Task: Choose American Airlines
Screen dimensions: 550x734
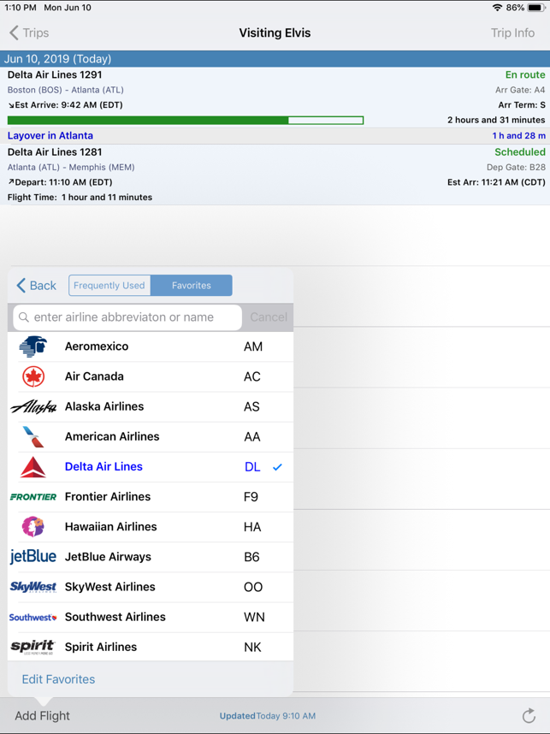Action: point(151,437)
